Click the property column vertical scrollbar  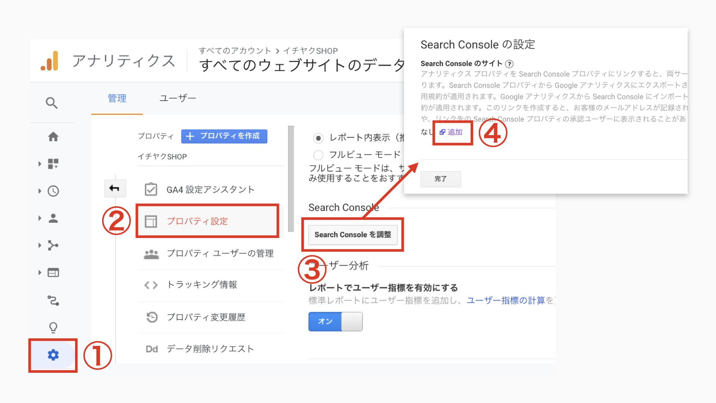tap(291, 179)
